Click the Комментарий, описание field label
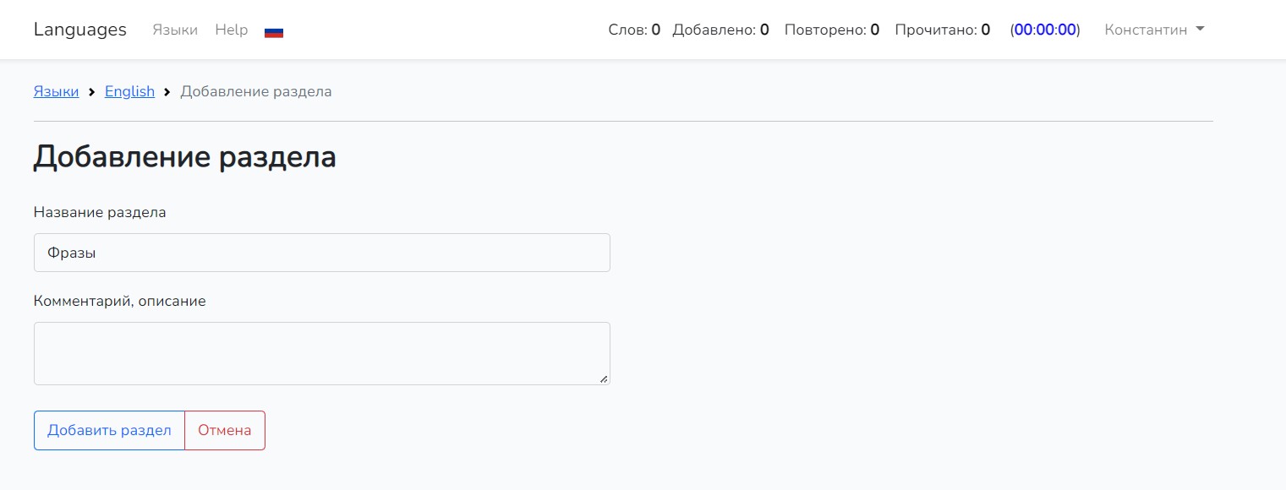The width and height of the screenshot is (1286, 490). click(x=120, y=301)
